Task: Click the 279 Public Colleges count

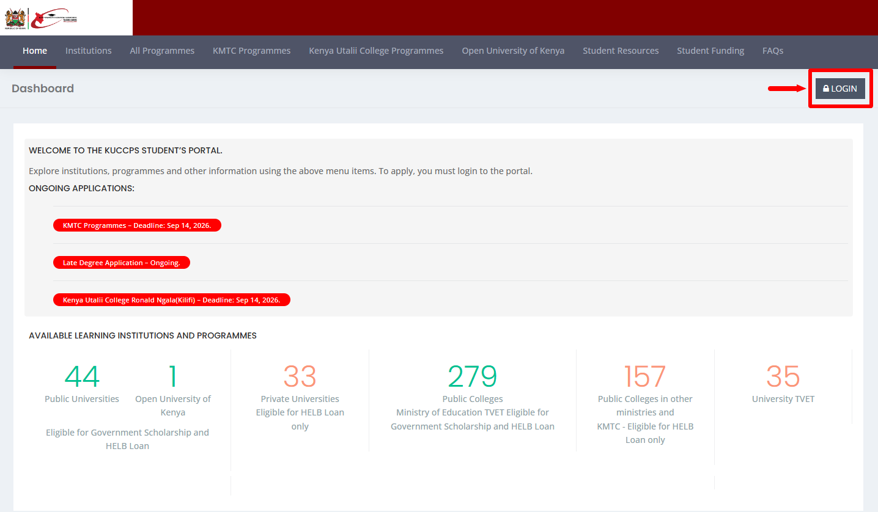Action: point(473,376)
